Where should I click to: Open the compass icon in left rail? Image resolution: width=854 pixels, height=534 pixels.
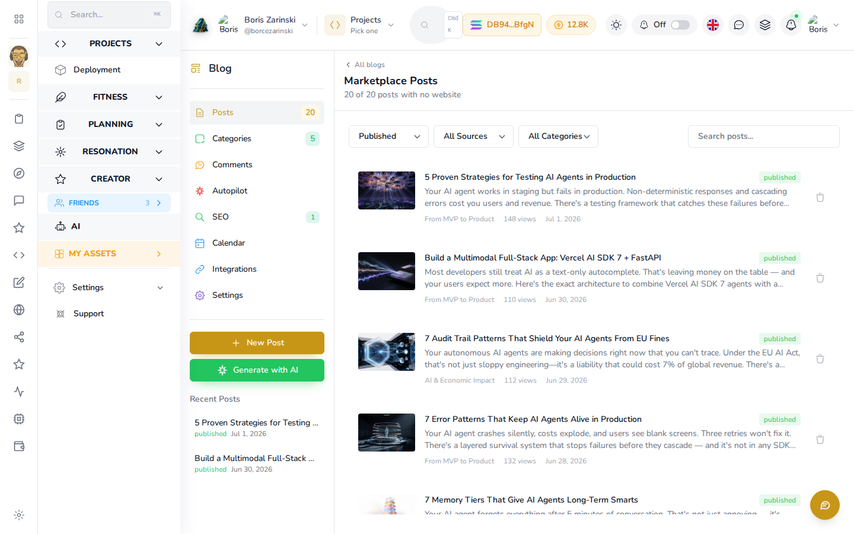(x=19, y=173)
